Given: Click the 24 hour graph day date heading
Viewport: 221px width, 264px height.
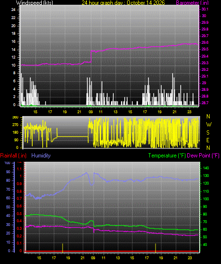Looking at the screenshot, I should pyautogui.click(x=123, y=2).
